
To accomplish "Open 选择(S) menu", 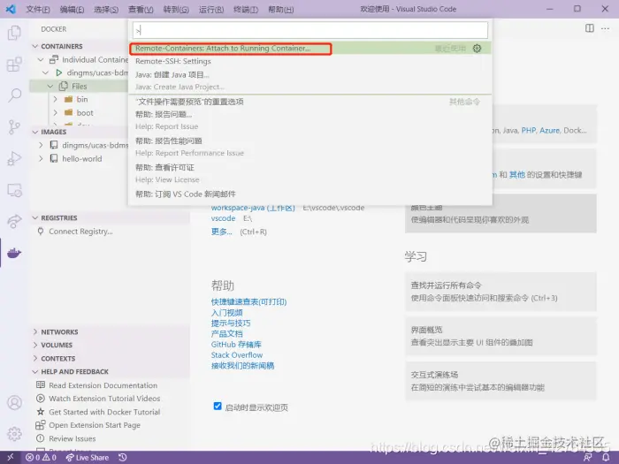I will pyautogui.click(x=106, y=9).
